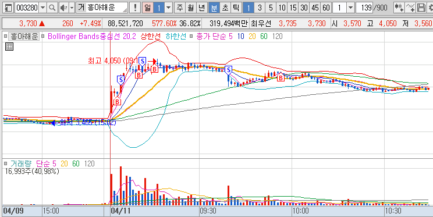Click the grid table icon under 흥아해운 legend
This screenshot has width=433, height=217.
tap(9, 47)
